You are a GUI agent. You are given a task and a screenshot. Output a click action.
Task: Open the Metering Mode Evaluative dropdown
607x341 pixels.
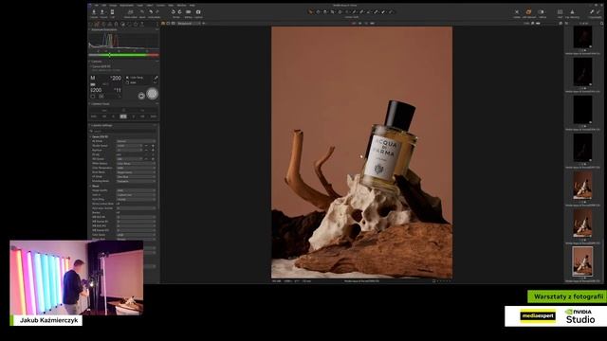tap(136, 181)
